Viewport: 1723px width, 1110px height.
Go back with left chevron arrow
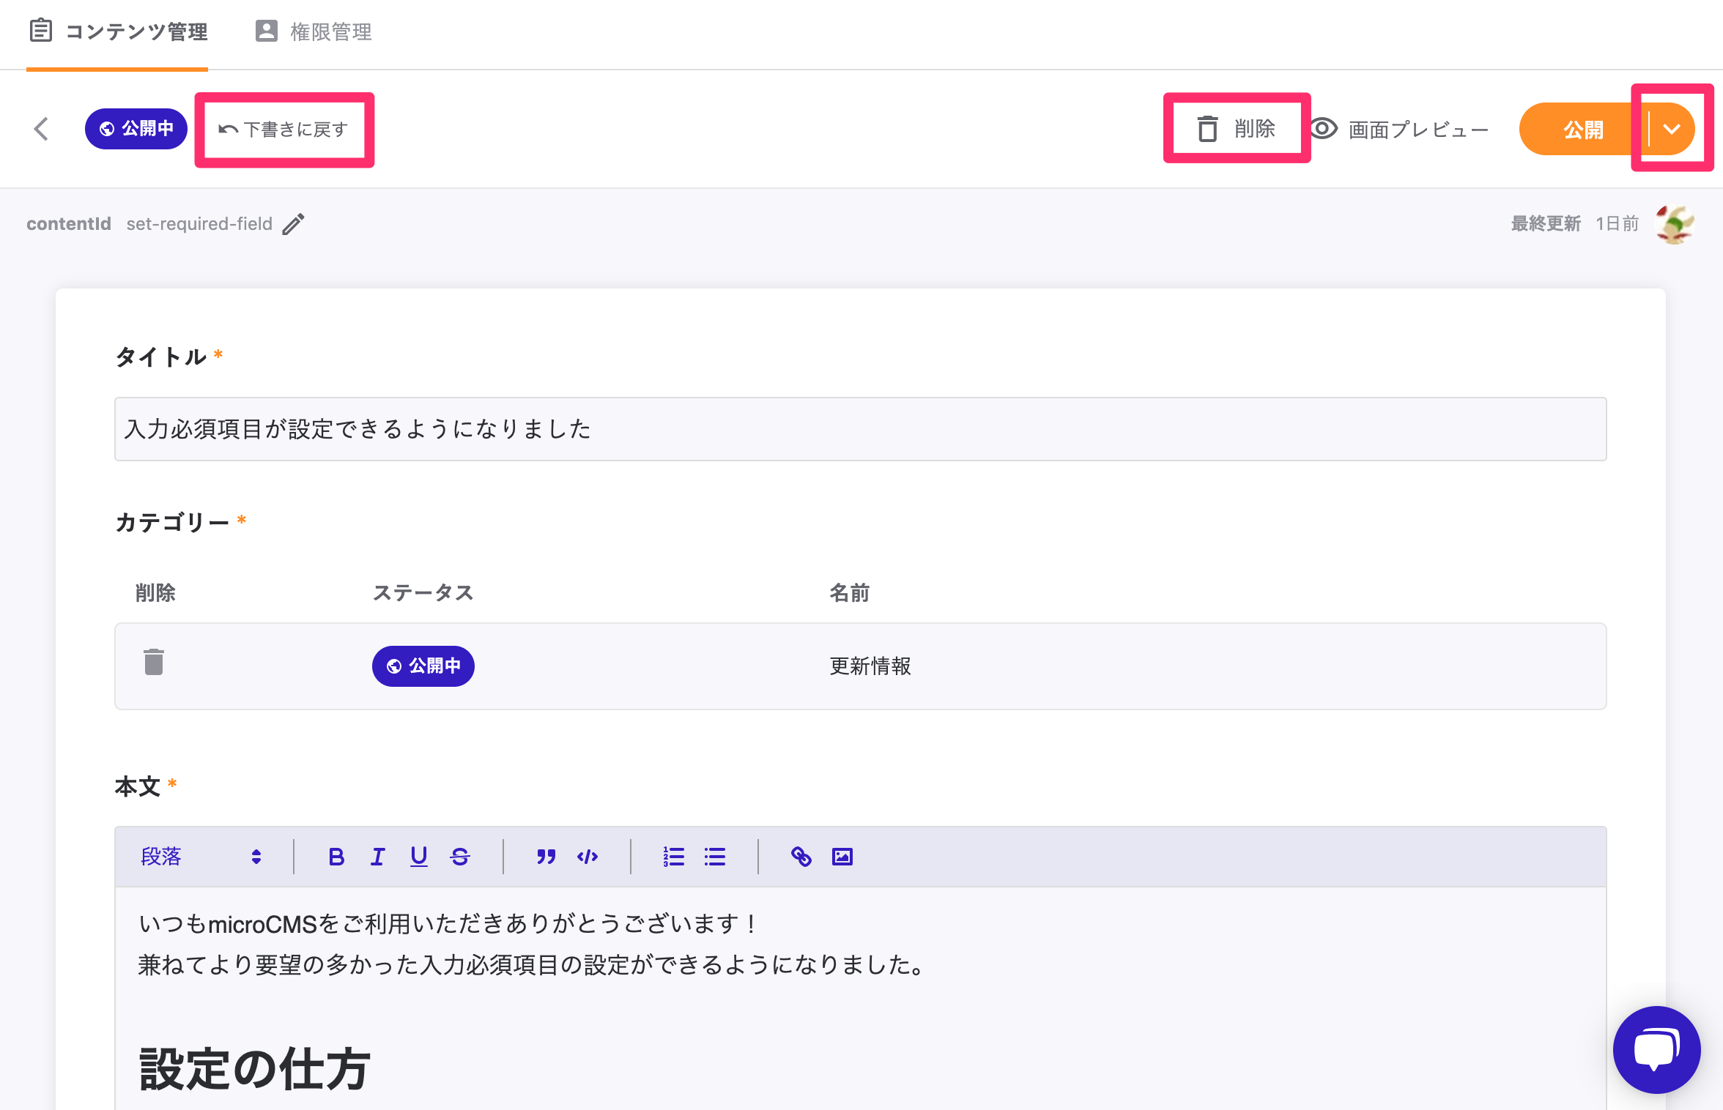[x=42, y=129]
